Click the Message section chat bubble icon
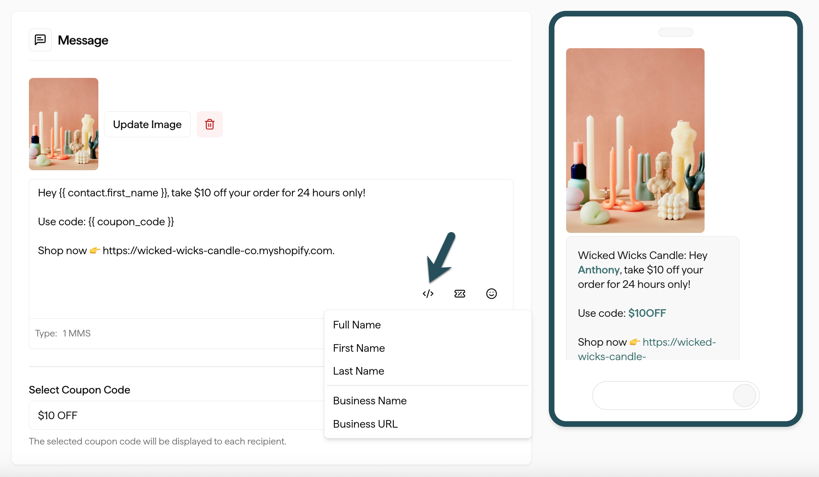819x477 pixels. (40, 40)
